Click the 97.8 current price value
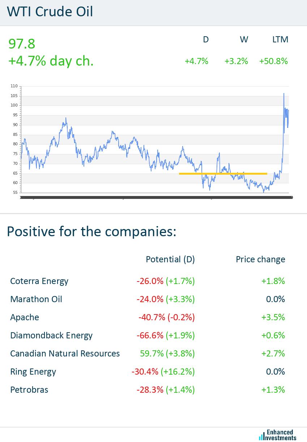The image size is (307, 442). 22,44
